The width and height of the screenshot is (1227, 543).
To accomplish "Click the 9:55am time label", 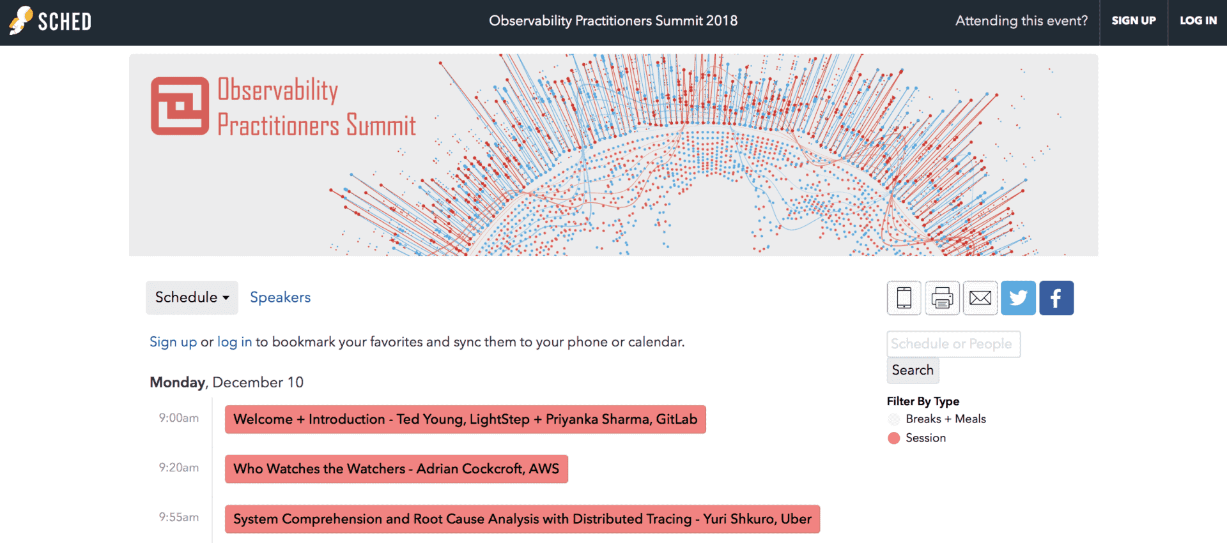I will [x=179, y=517].
